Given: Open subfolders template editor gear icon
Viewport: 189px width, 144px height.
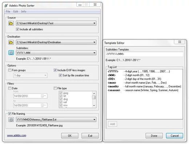Looking at the screenshot, I should pyautogui.click(x=11, y=53).
